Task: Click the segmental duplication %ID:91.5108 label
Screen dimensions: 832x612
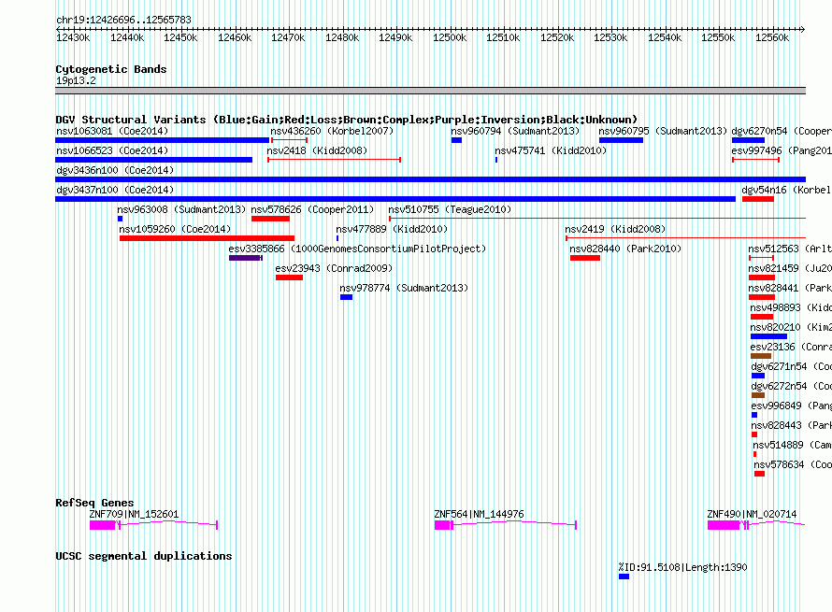Action: click(682, 567)
